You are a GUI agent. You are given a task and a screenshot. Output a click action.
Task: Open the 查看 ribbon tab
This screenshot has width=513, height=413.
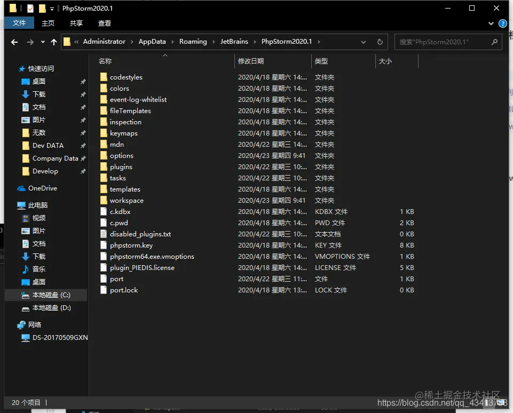[105, 23]
